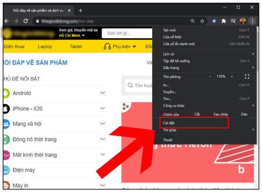
Task: Expand the iPhone - iOS topic
Action: point(102,108)
